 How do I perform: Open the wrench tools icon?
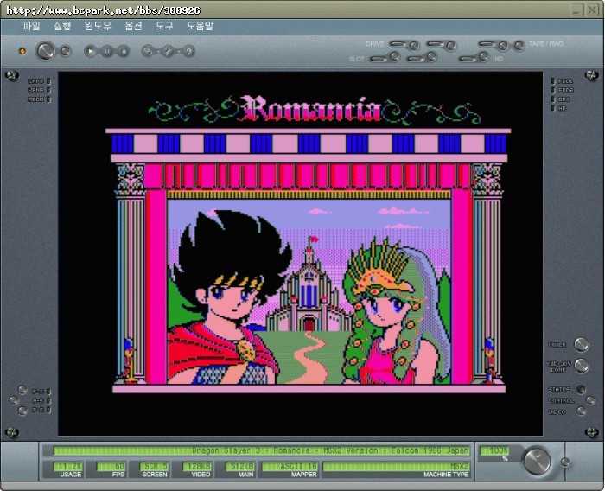click(169, 51)
